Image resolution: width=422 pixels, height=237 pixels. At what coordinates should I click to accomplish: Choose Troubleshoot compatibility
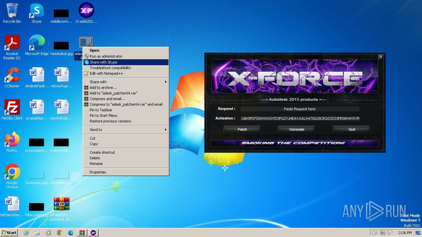(126, 68)
